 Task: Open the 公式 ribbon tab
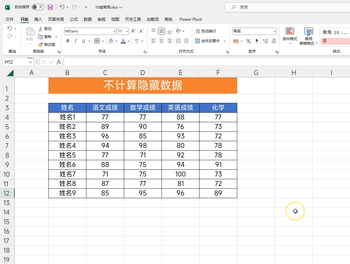pos(74,19)
